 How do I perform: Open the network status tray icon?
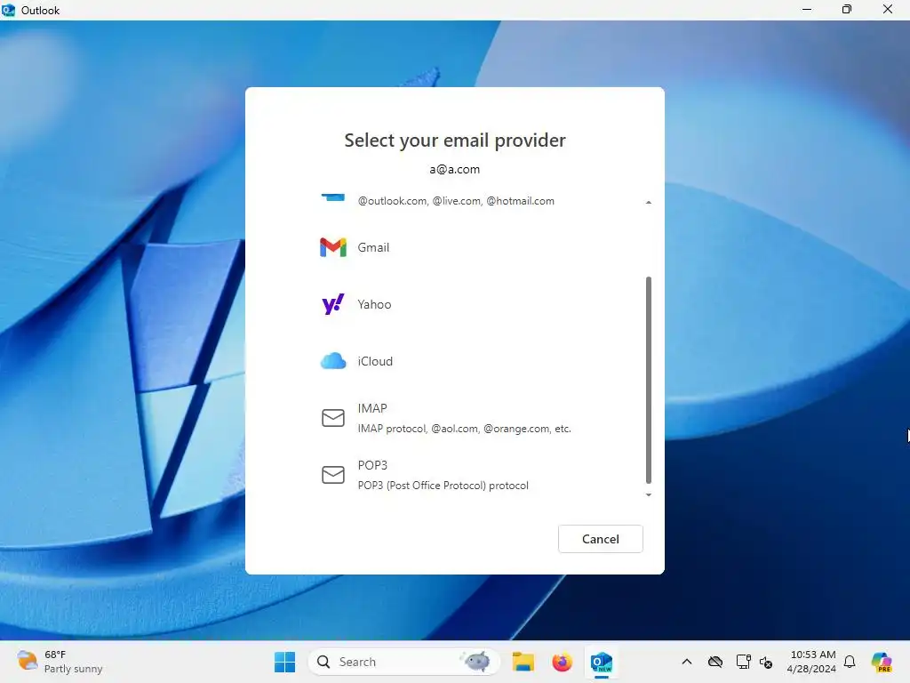(743, 662)
